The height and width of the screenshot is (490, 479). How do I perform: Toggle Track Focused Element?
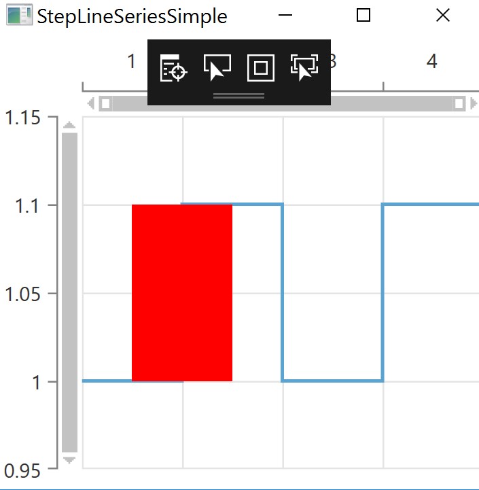pyautogui.click(x=304, y=68)
